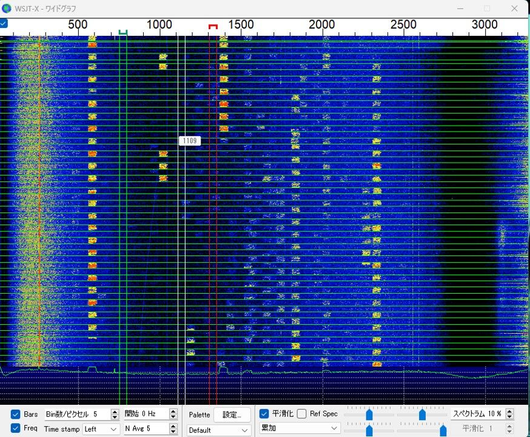Adjust the upper-left gain slider handle
Screen dimensions: 530x437
pyautogui.click(x=369, y=415)
